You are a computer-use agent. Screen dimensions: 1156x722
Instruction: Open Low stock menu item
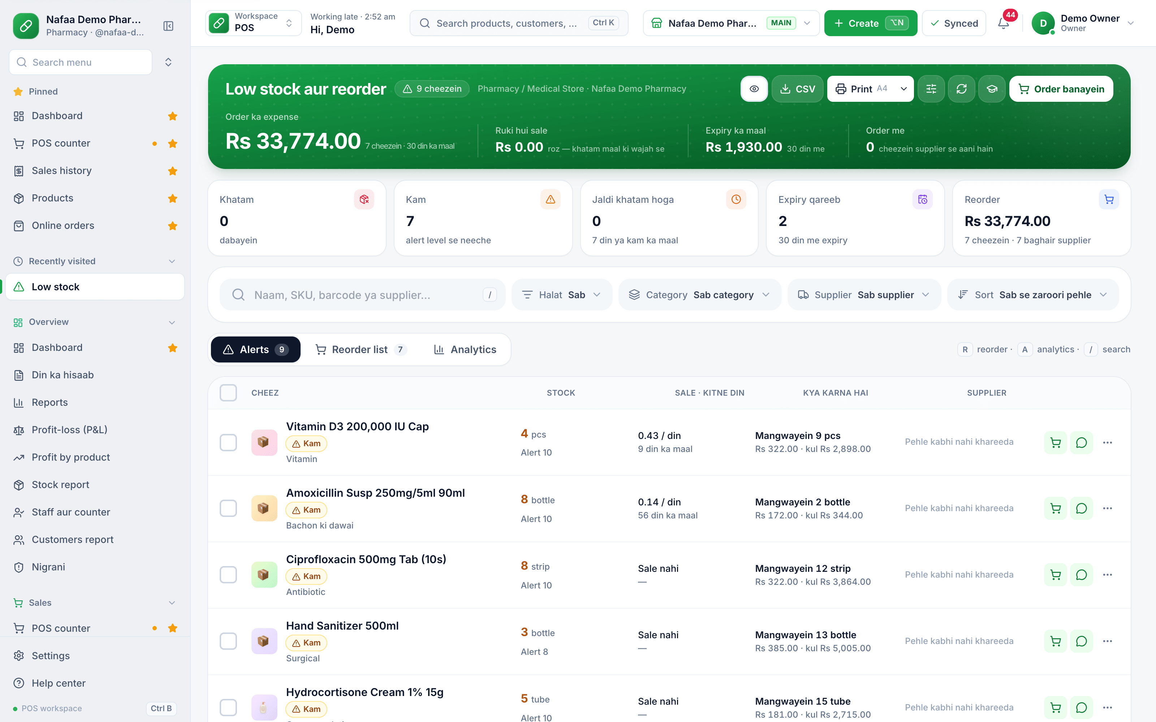click(x=95, y=287)
